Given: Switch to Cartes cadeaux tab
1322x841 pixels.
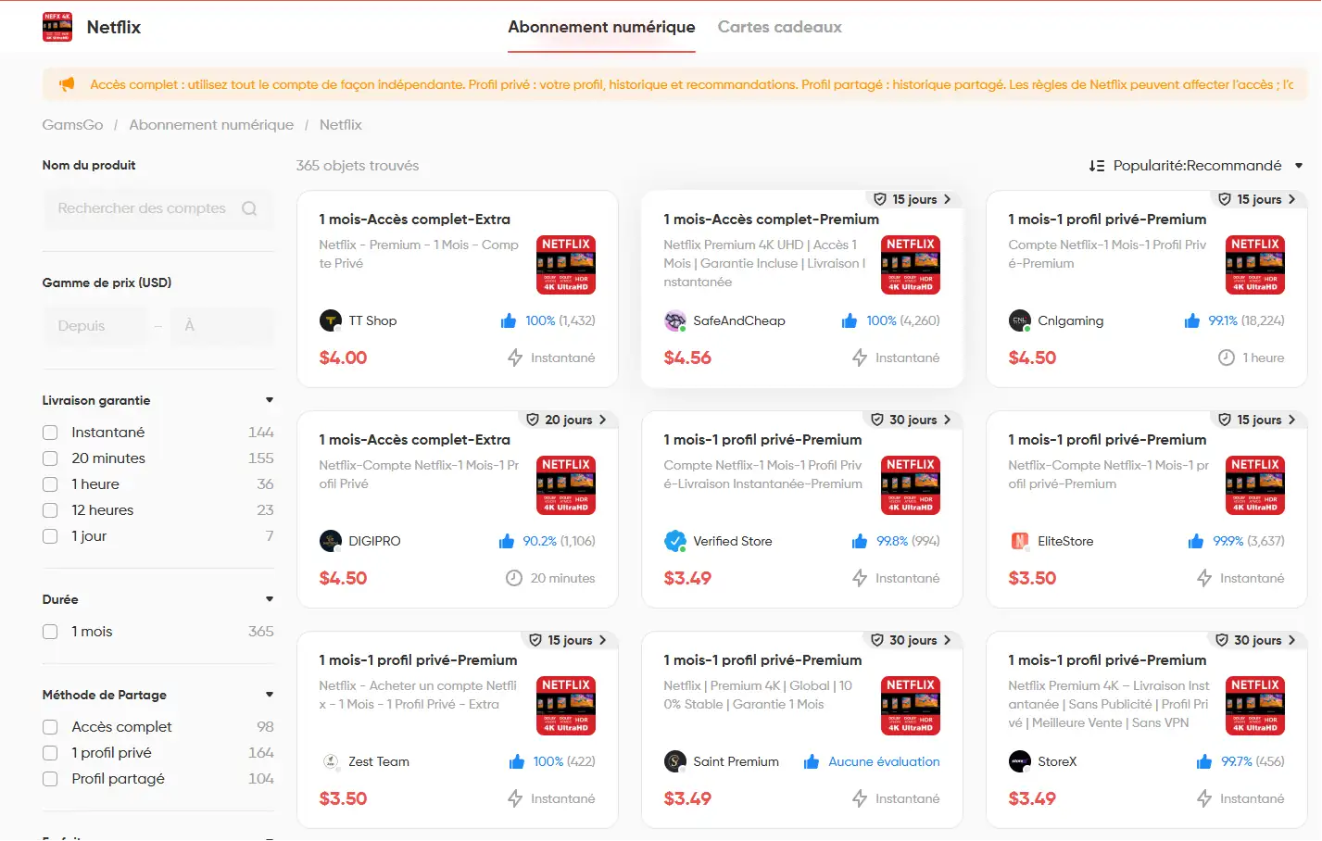Looking at the screenshot, I should (x=780, y=27).
